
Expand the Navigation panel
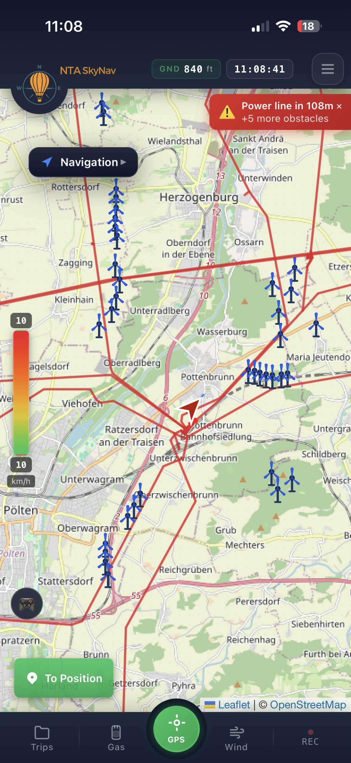83,162
